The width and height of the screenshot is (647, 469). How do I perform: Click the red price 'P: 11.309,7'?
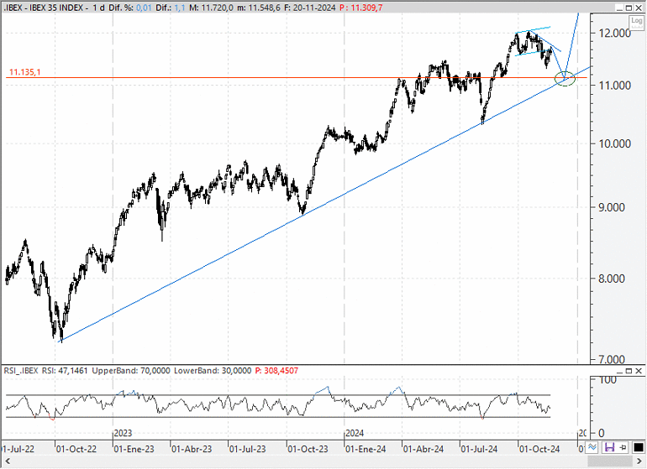pos(361,8)
